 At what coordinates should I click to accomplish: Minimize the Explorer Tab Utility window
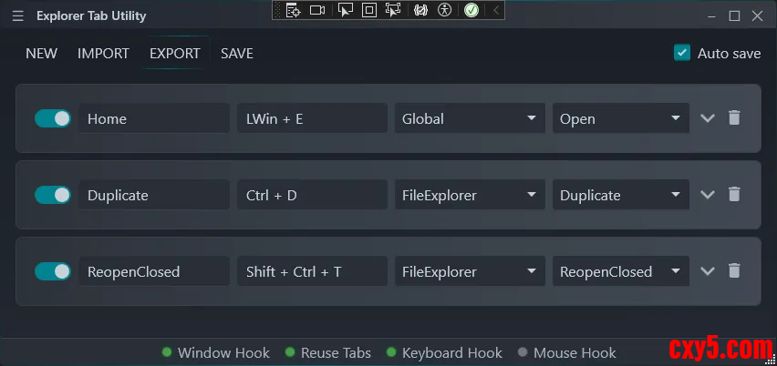click(x=712, y=16)
